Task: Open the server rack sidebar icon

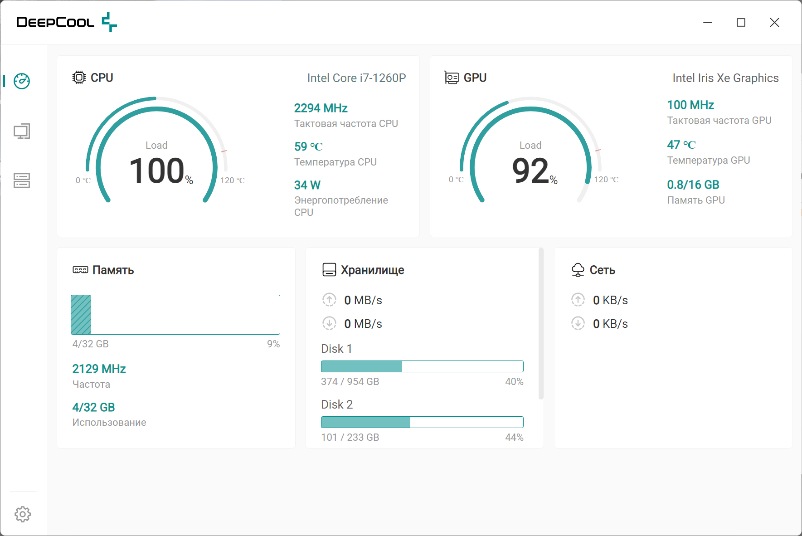Action: (x=22, y=180)
